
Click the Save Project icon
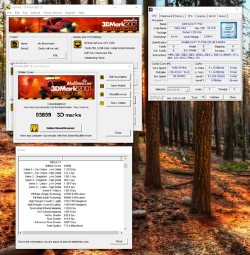coord(102,86)
